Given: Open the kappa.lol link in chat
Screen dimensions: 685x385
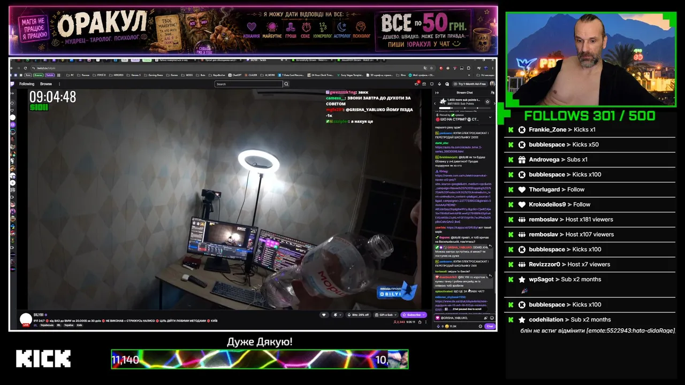Looking at the screenshot, I should (x=463, y=227).
